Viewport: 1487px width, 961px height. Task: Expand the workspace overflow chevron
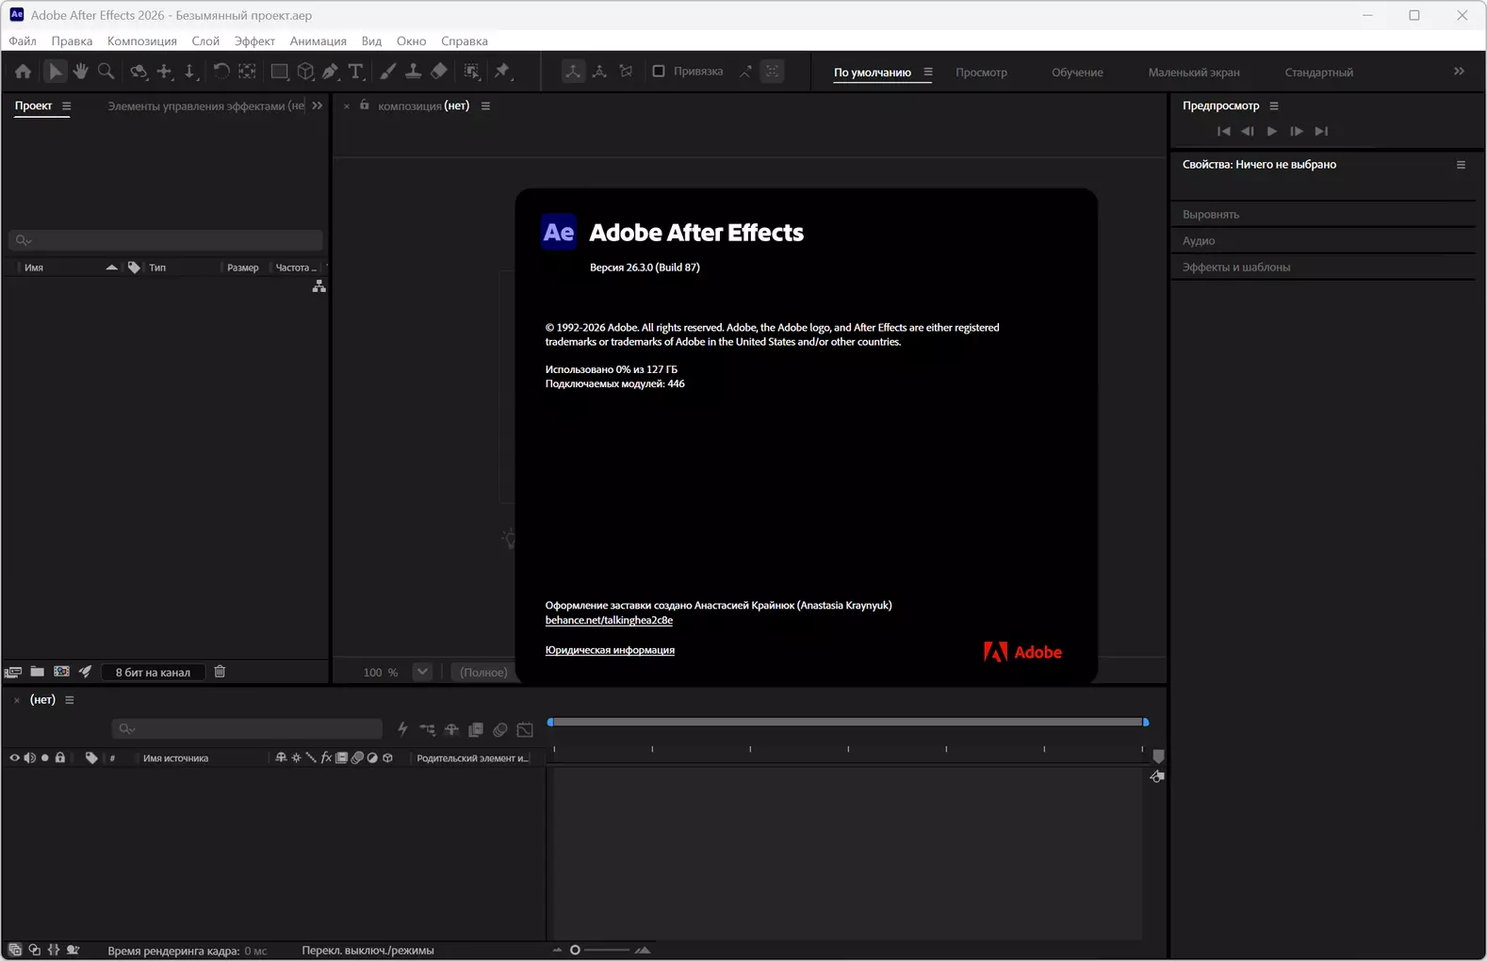[1459, 72]
